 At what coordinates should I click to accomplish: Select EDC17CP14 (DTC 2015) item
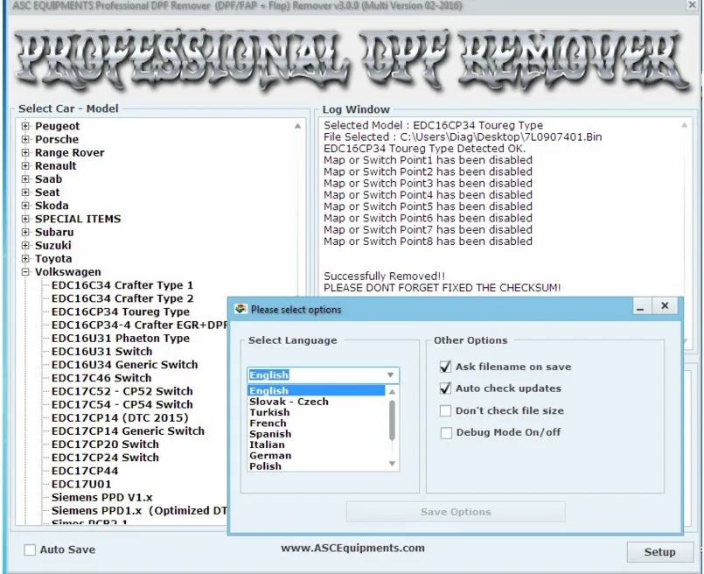coord(120,417)
